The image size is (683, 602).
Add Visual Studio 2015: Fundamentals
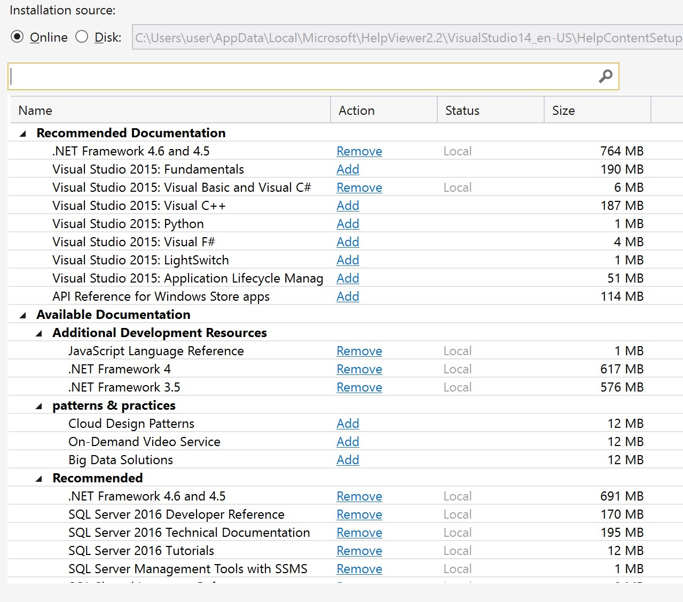(x=348, y=169)
